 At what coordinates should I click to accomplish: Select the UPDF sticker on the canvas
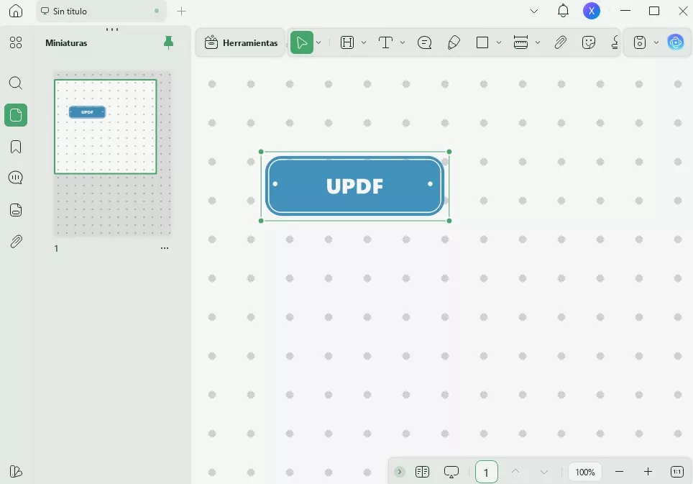pos(355,186)
